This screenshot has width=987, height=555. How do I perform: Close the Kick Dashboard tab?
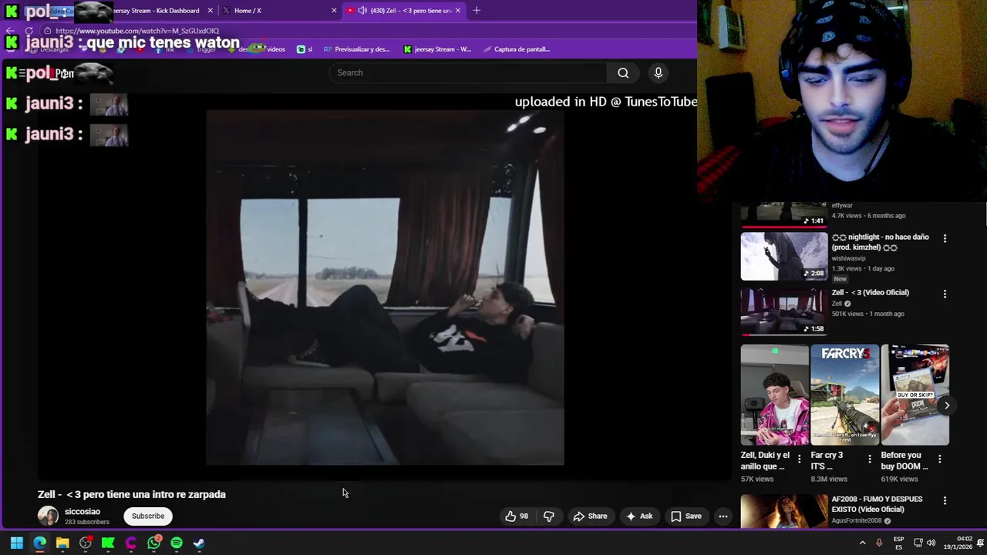[210, 10]
